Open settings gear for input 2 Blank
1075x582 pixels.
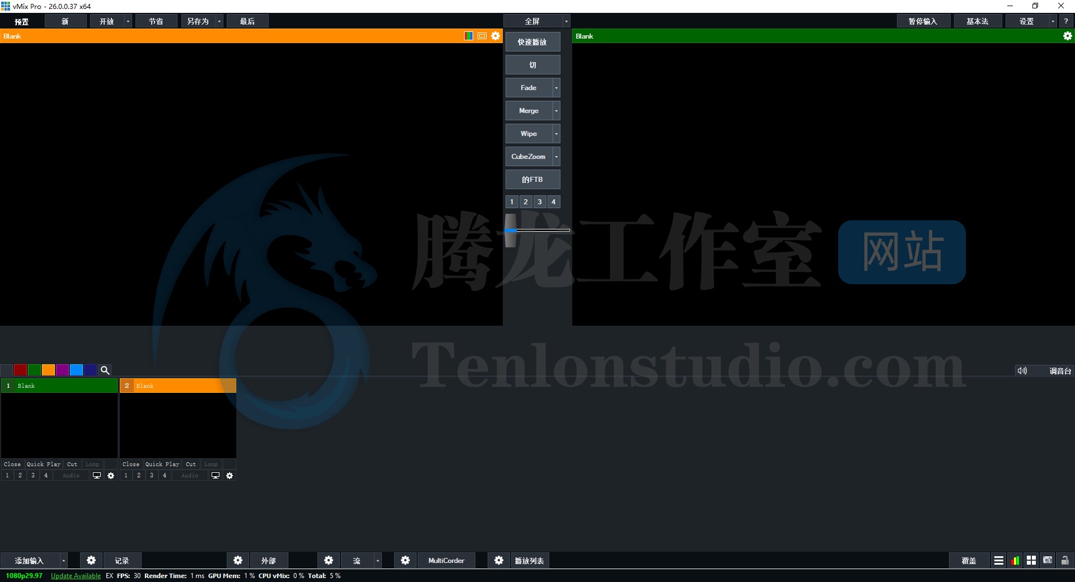point(230,476)
